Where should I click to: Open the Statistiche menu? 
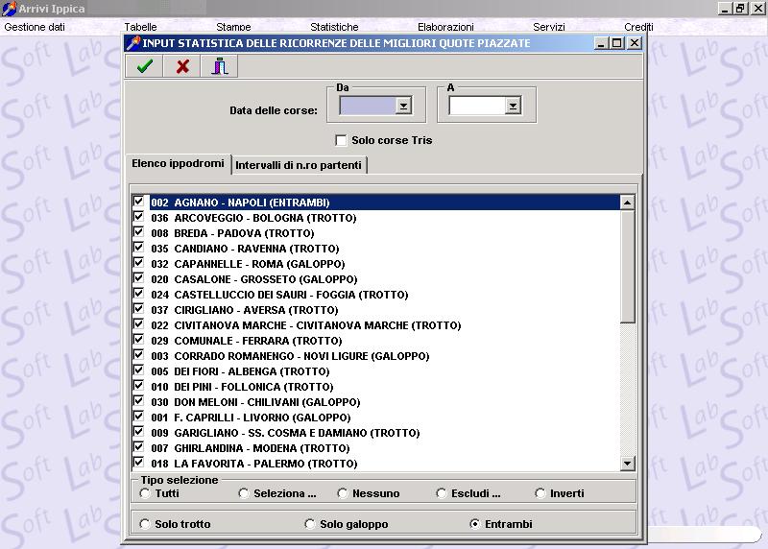pos(334,27)
